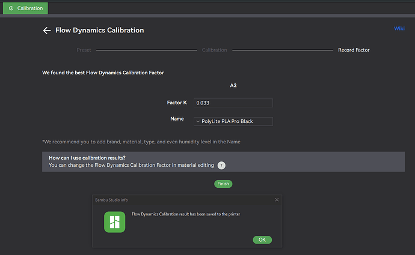Click the A2 printer label
This screenshot has height=255, width=415.
pyautogui.click(x=233, y=86)
